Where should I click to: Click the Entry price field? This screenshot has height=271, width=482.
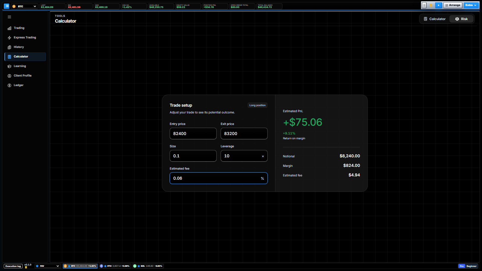click(x=193, y=134)
